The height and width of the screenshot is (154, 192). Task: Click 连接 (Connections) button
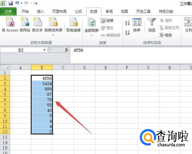pos(107,20)
